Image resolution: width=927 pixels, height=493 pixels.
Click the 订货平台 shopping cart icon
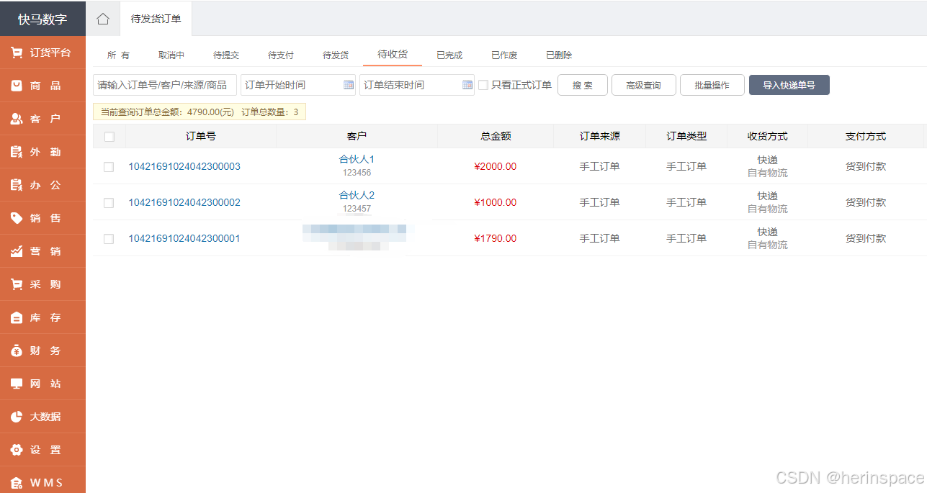17,53
